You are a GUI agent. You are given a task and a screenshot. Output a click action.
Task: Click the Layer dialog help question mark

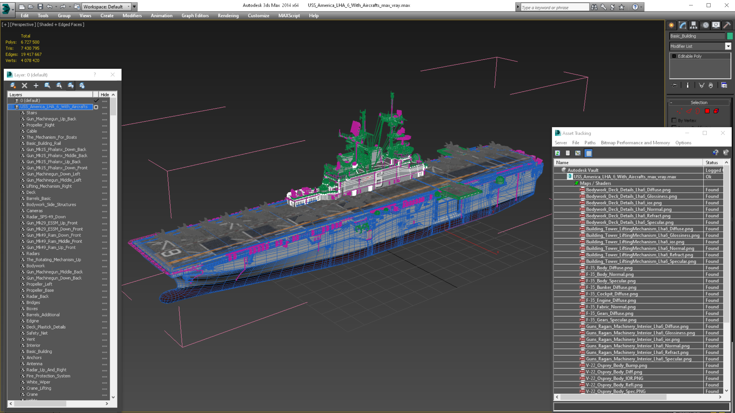pos(95,75)
